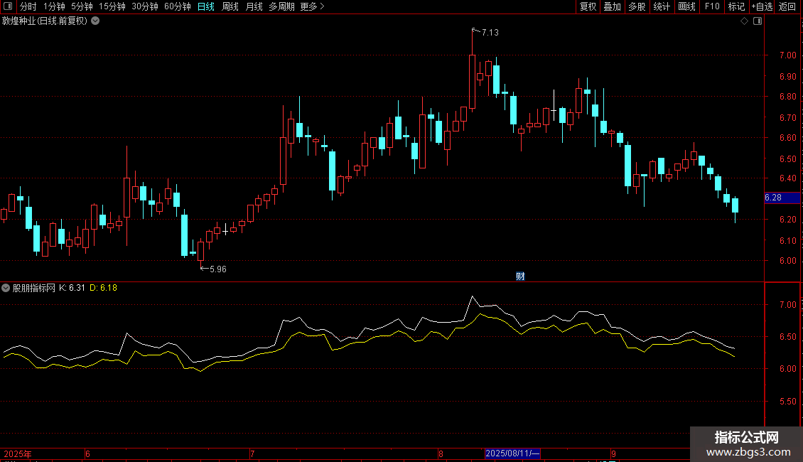Click the peak candlestick below the 7.13 label

point(472,81)
